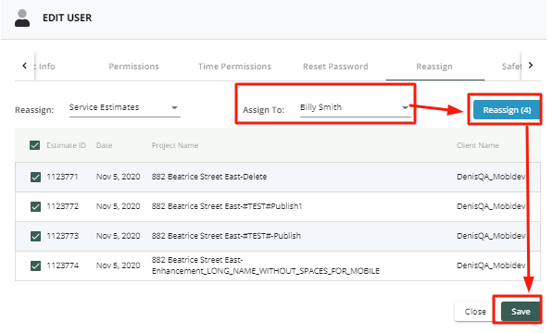
Task: Toggle the select-all checkbox in table header
Action: 34,145
